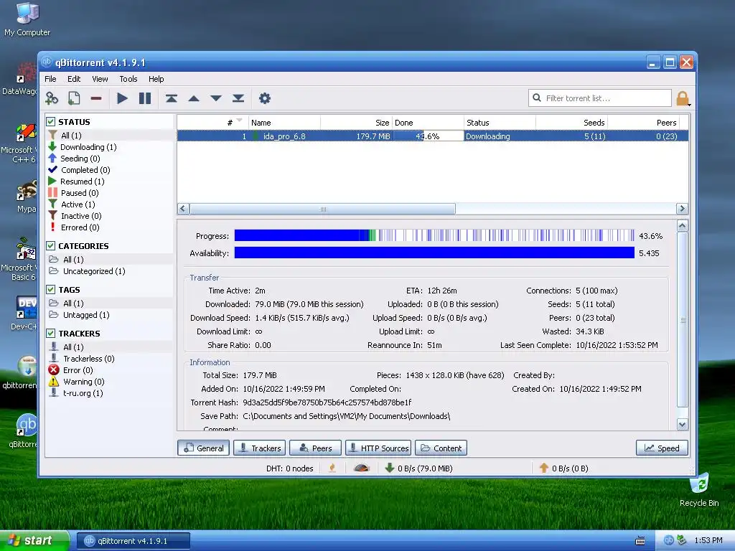
Task: Click the Resume (play) toolbar icon
Action: click(122, 98)
